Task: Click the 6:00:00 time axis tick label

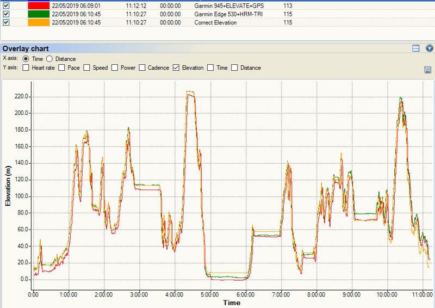Action: point(246,294)
